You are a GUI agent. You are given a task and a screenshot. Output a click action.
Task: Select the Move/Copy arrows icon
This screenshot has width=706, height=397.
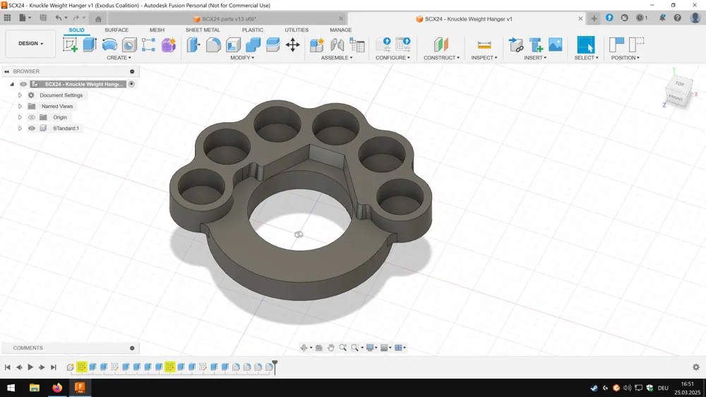pyautogui.click(x=293, y=45)
